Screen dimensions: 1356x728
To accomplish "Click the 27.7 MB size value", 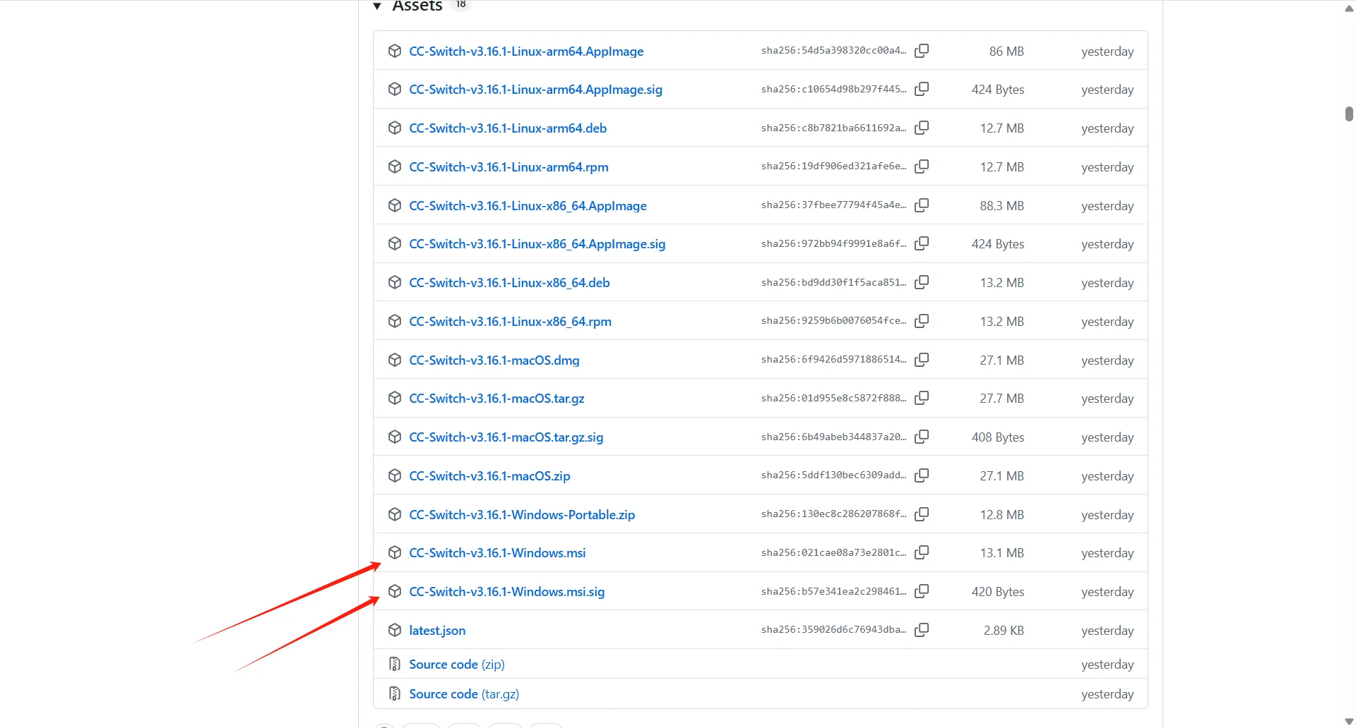I will tap(1001, 399).
